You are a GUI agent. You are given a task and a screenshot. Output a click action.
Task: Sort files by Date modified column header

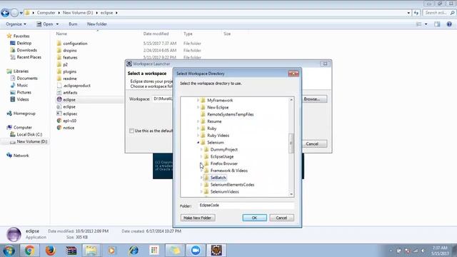pyautogui.click(x=156, y=34)
